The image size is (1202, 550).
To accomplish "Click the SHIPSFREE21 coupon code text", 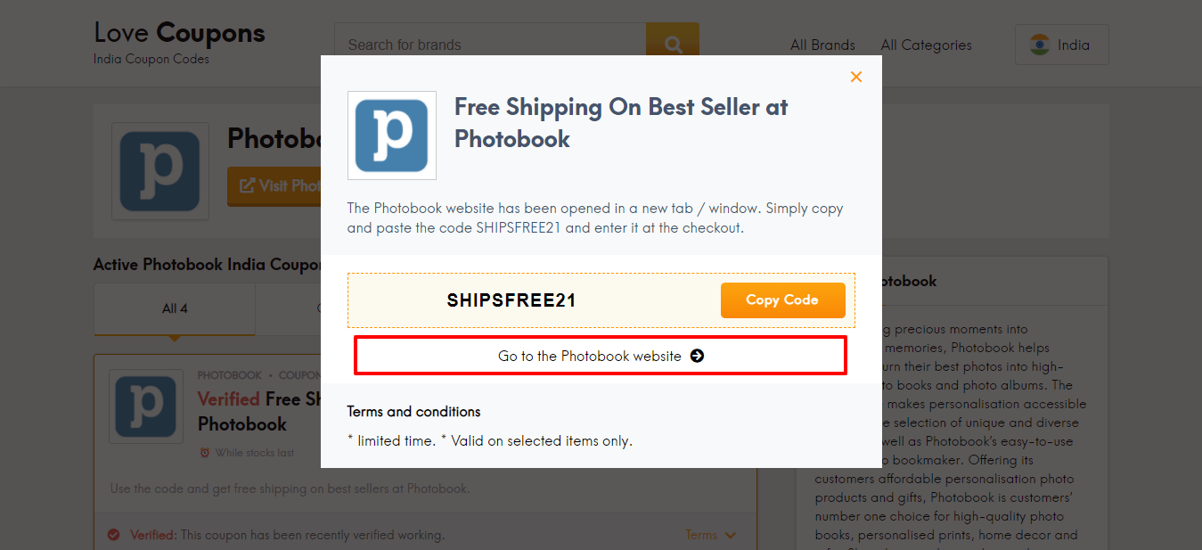I will coord(511,300).
